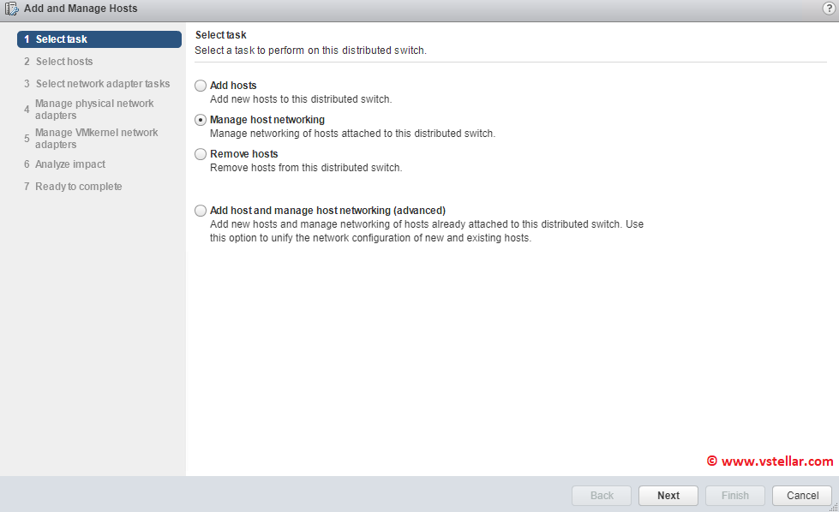Pick Add host and manage host networking (advanced)
The height and width of the screenshot is (512, 839).
coord(201,211)
